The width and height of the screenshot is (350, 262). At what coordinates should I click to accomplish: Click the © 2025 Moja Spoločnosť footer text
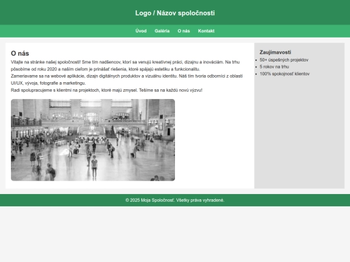click(x=175, y=201)
